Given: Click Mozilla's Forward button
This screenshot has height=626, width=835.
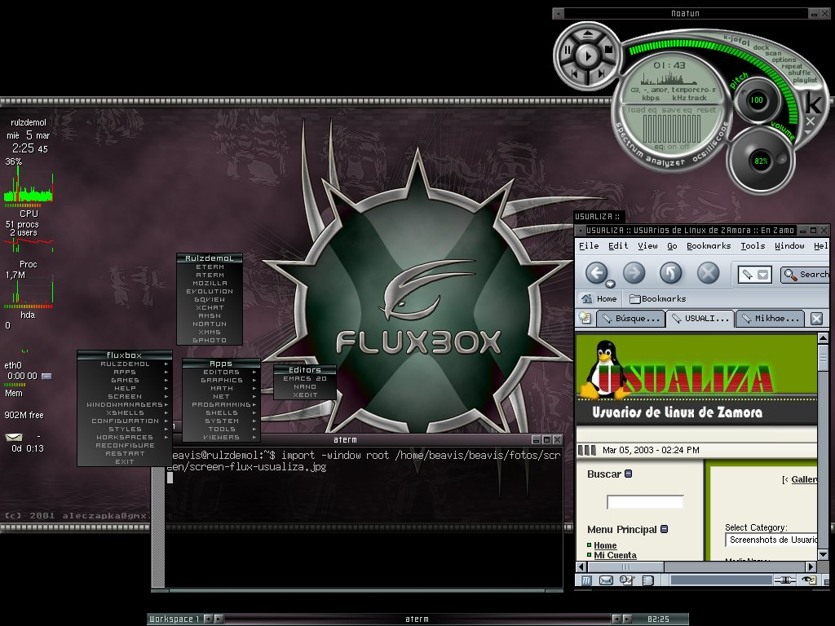Looking at the screenshot, I should tap(634, 273).
